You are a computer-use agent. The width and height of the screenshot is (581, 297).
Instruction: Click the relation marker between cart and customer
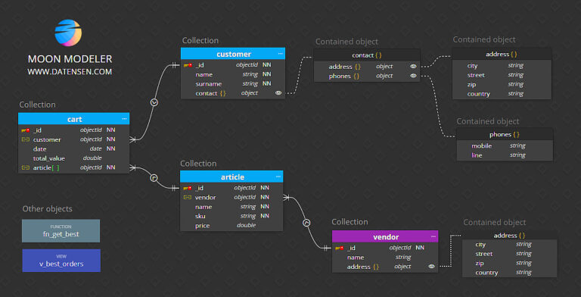click(155, 102)
